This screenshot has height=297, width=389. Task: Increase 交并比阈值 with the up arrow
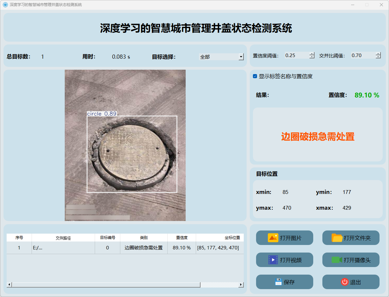pyautogui.click(x=378, y=54)
